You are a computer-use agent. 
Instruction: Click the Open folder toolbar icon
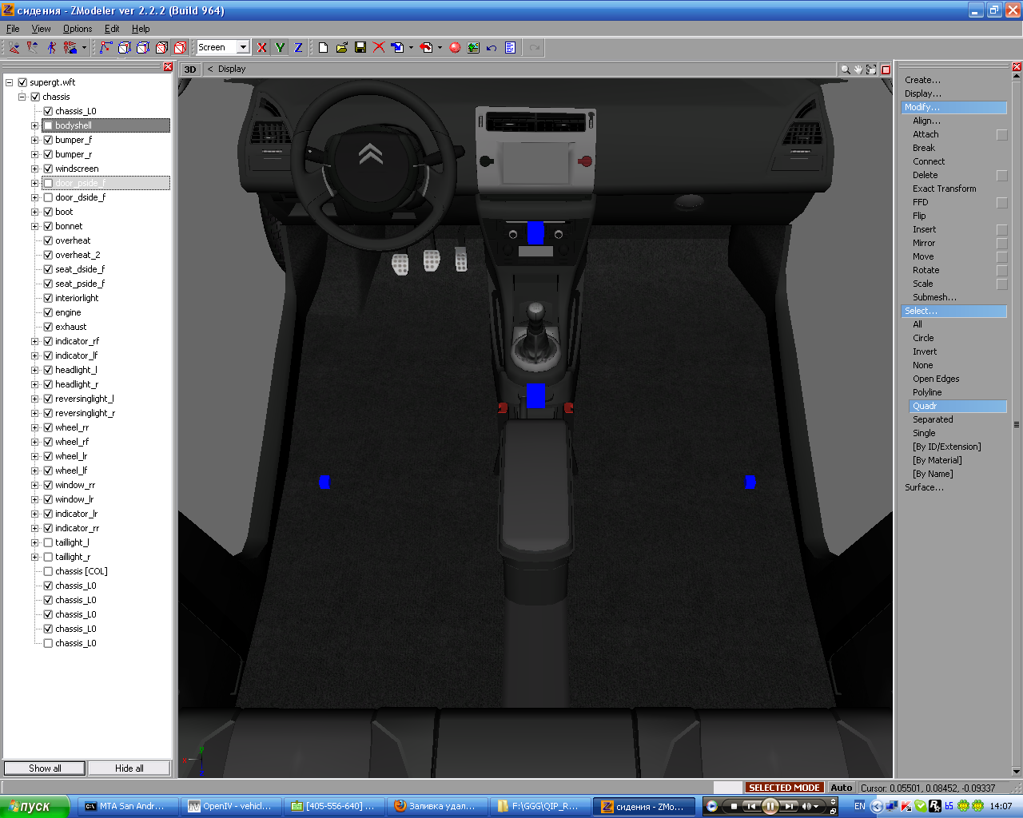(341, 48)
